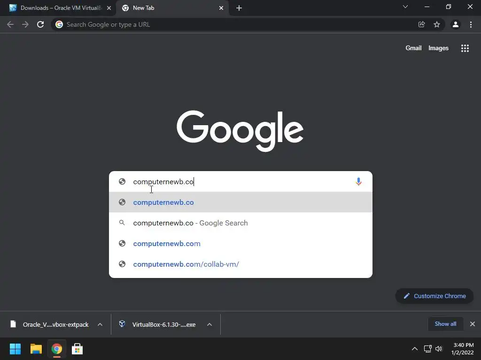Choose the computernewb.com/collab-vm/ suggestion

[x=240, y=264]
